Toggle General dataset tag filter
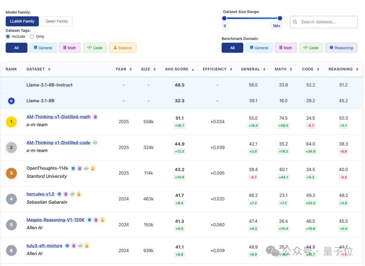Image resolution: width=365 pixels, height=266 pixels. [x=43, y=48]
